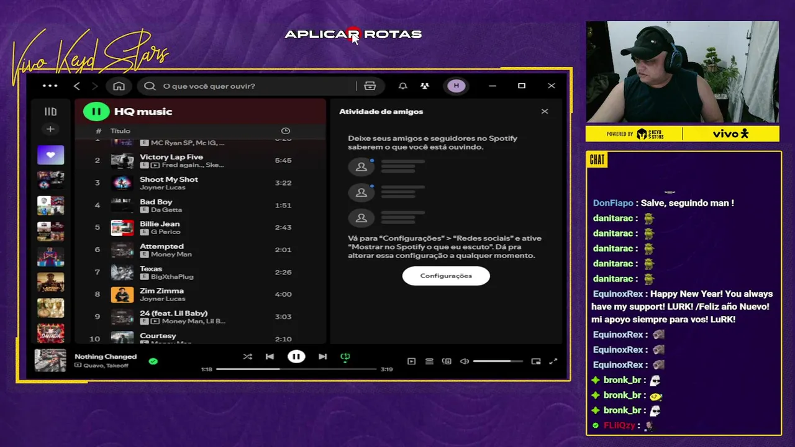This screenshot has width=795, height=447.
Task: Open second library playlist thumbnail below heart
Action: [x=50, y=180]
